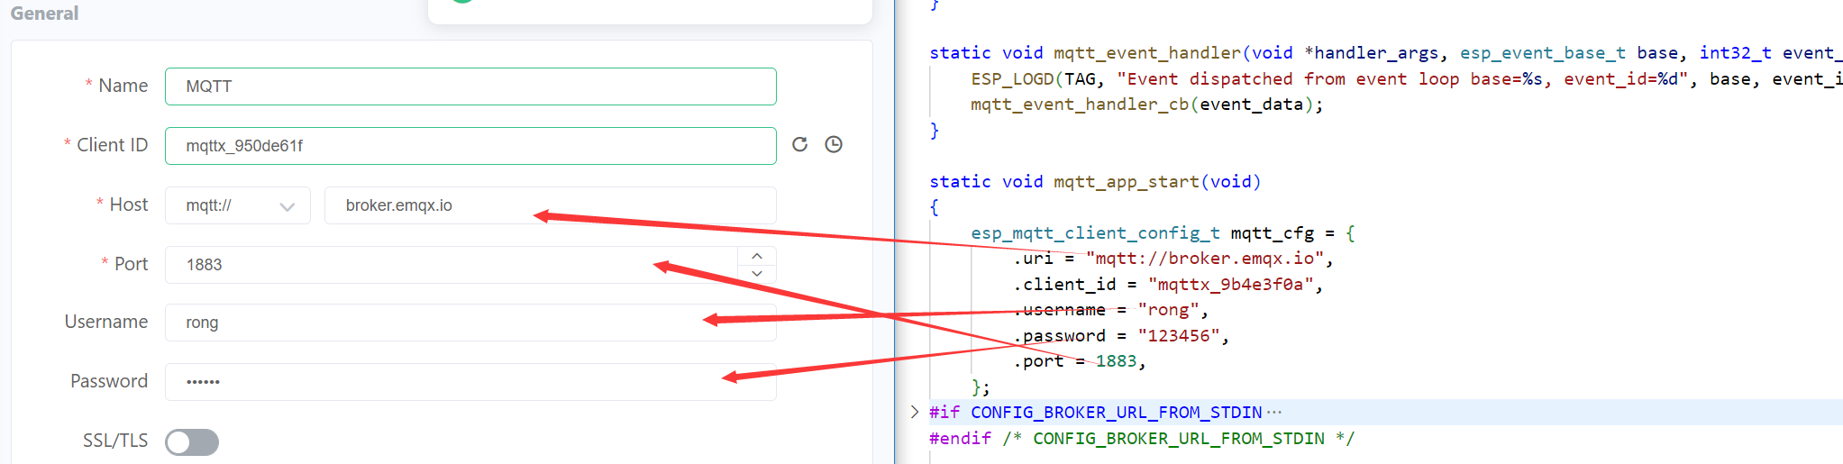The image size is (1843, 464).
Task: Click the .uri line in mqtt_cfg
Action: [x=1172, y=259]
